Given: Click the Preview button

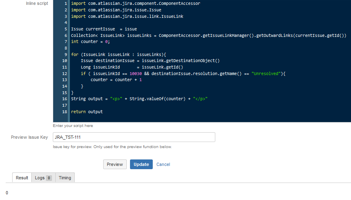Looking at the screenshot, I should [x=115, y=164].
